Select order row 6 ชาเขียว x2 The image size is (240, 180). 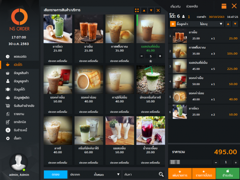coord(204,112)
